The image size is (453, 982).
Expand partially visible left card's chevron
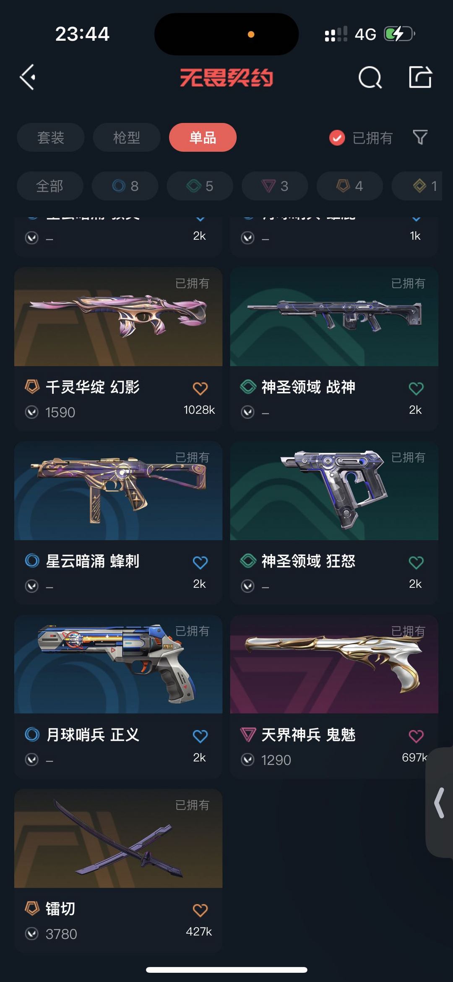(200, 219)
